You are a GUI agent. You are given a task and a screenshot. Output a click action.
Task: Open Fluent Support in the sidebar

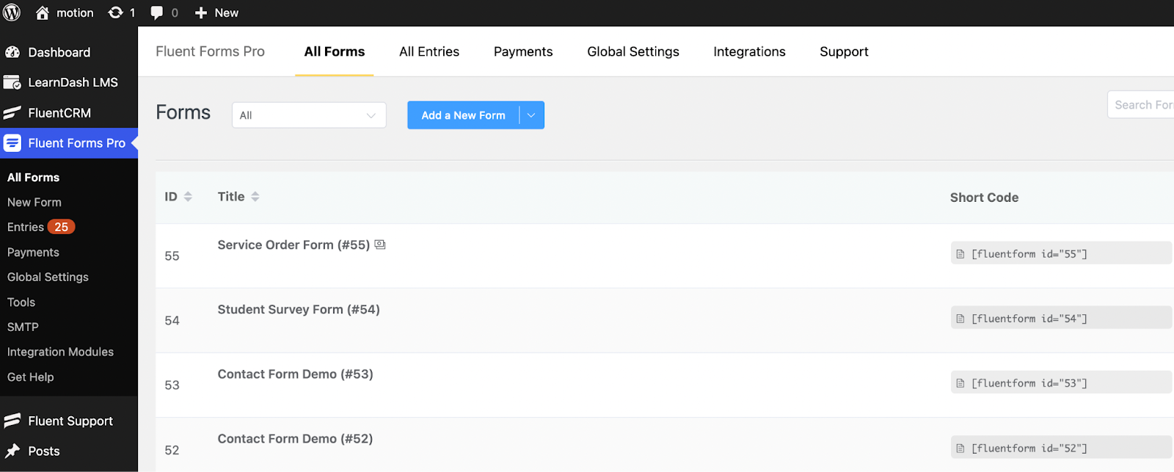[x=69, y=421]
